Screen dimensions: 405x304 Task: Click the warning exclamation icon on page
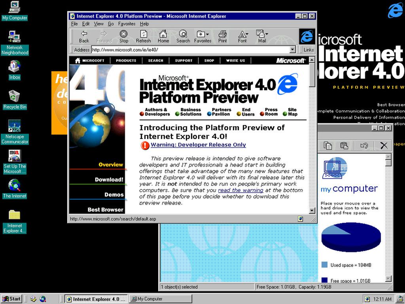(145, 145)
